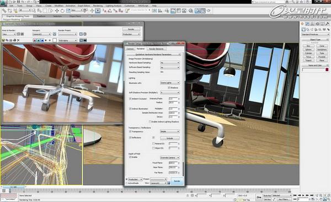Open the Illuminate with dropdown
The width and height of the screenshot is (331, 202).
click(x=170, y=83)
